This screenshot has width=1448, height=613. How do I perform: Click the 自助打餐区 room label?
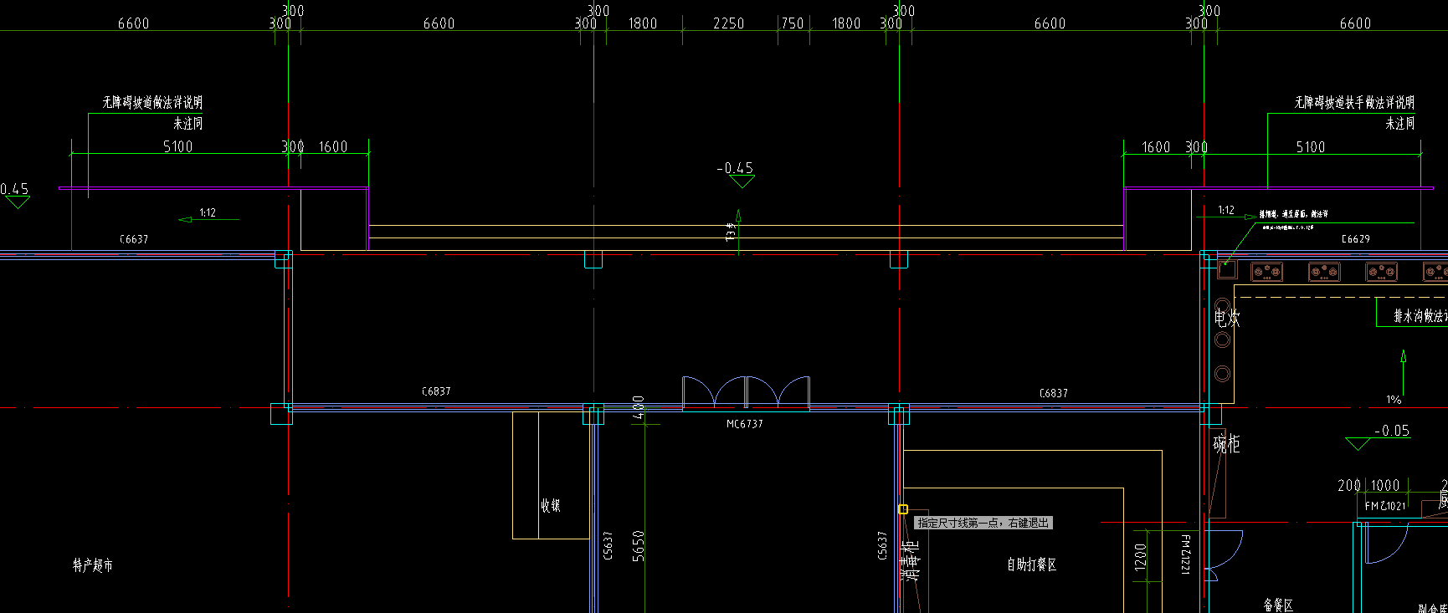tap(1031, 564)
